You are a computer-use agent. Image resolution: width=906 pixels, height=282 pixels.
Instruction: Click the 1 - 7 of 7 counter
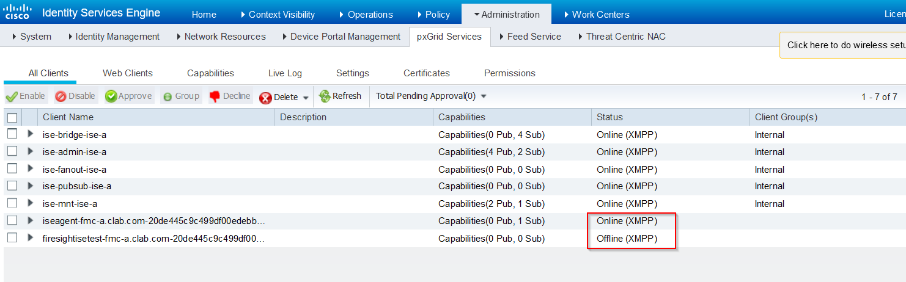(x=879, y=97)
